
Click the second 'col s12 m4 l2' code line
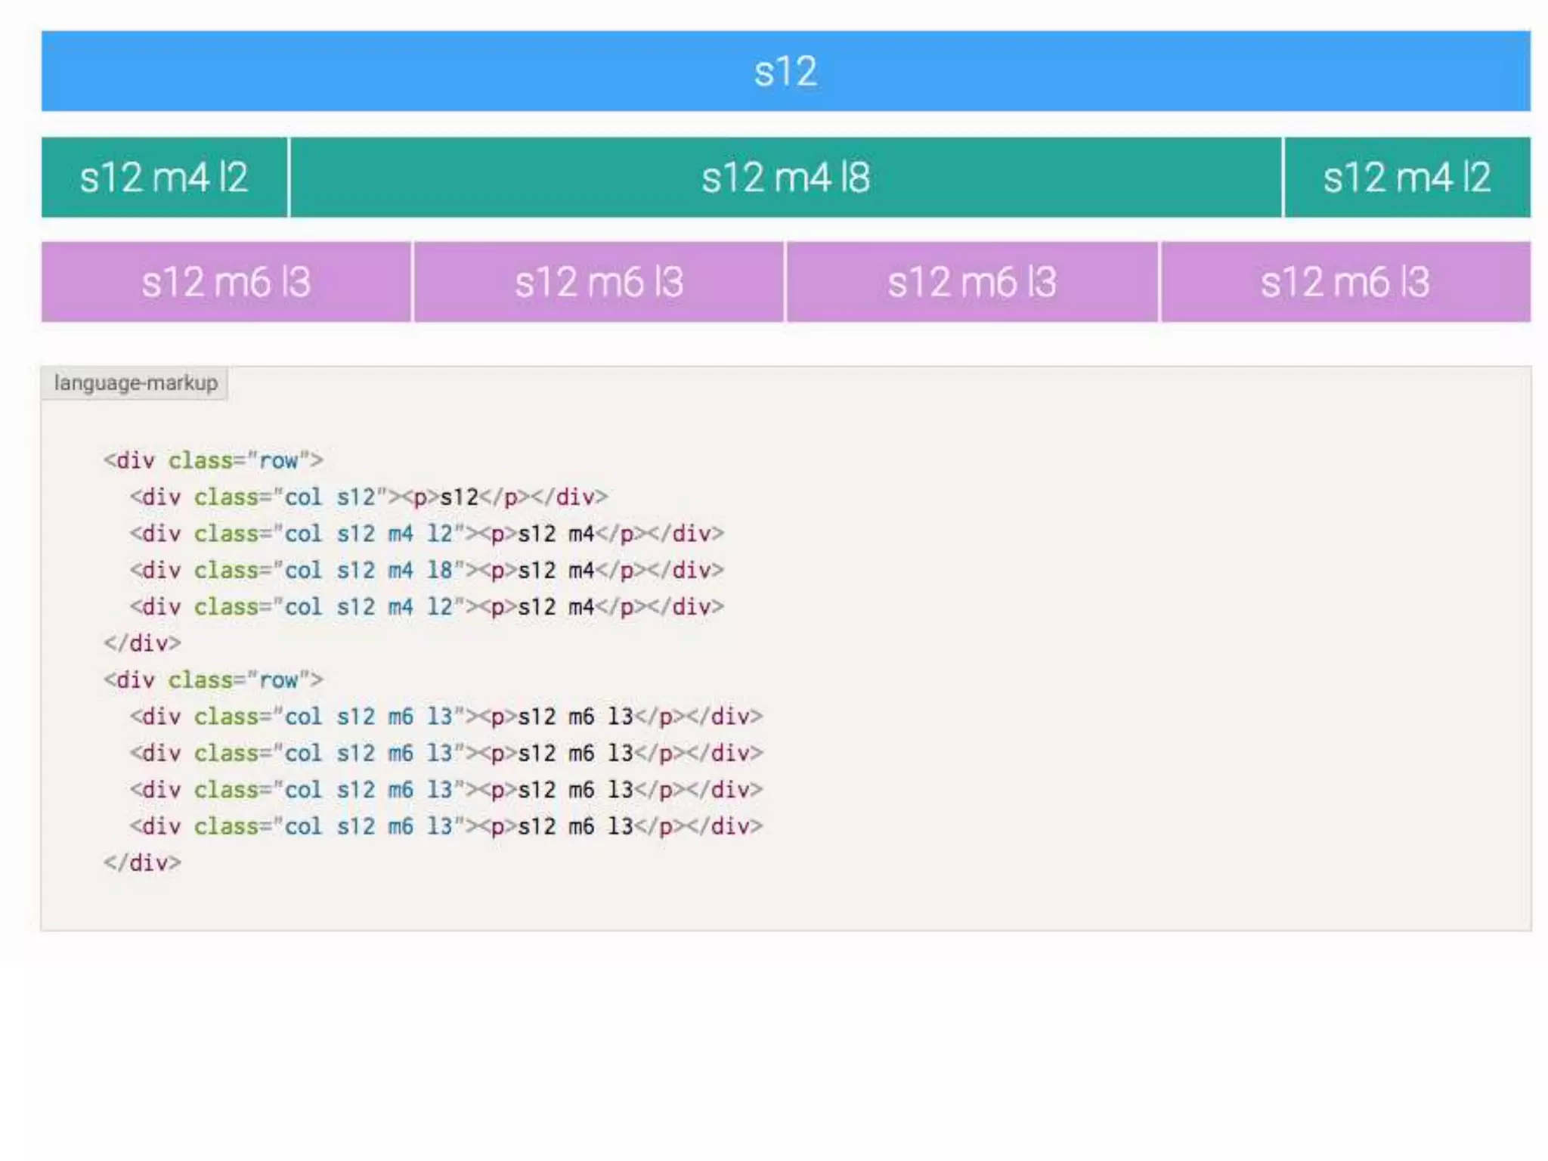point(426,607)
